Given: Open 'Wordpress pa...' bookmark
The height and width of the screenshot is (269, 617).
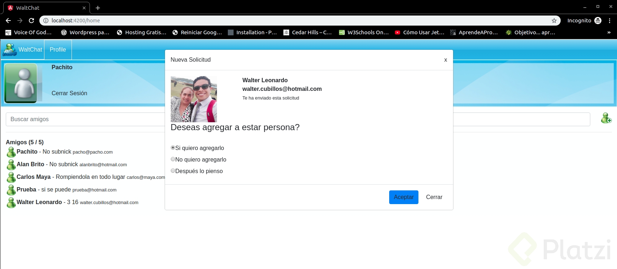Looking at the screenshot, I should (x=85, y=32).
